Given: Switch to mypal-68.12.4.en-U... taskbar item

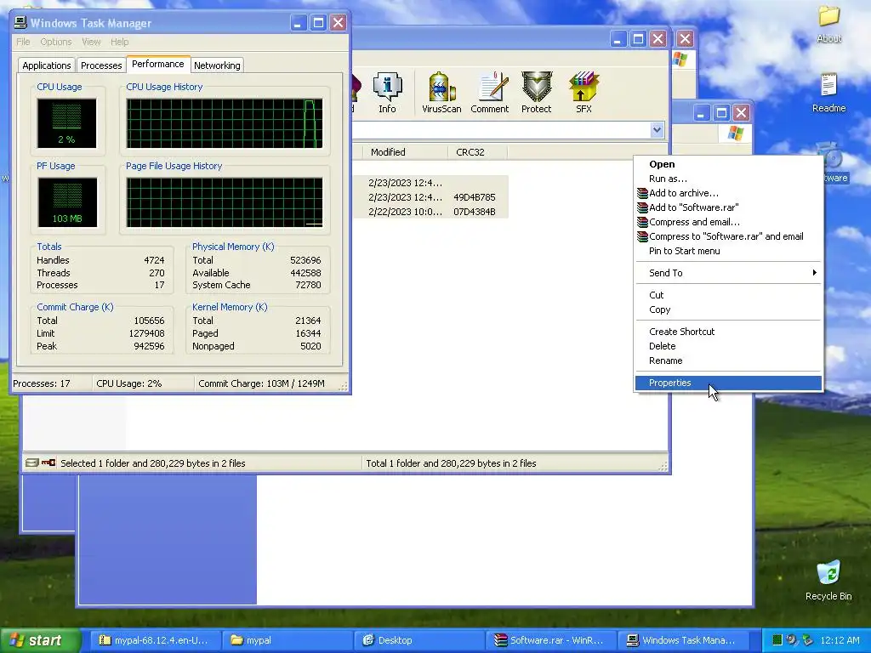Looking at the screenshot, I should point(155,640).
